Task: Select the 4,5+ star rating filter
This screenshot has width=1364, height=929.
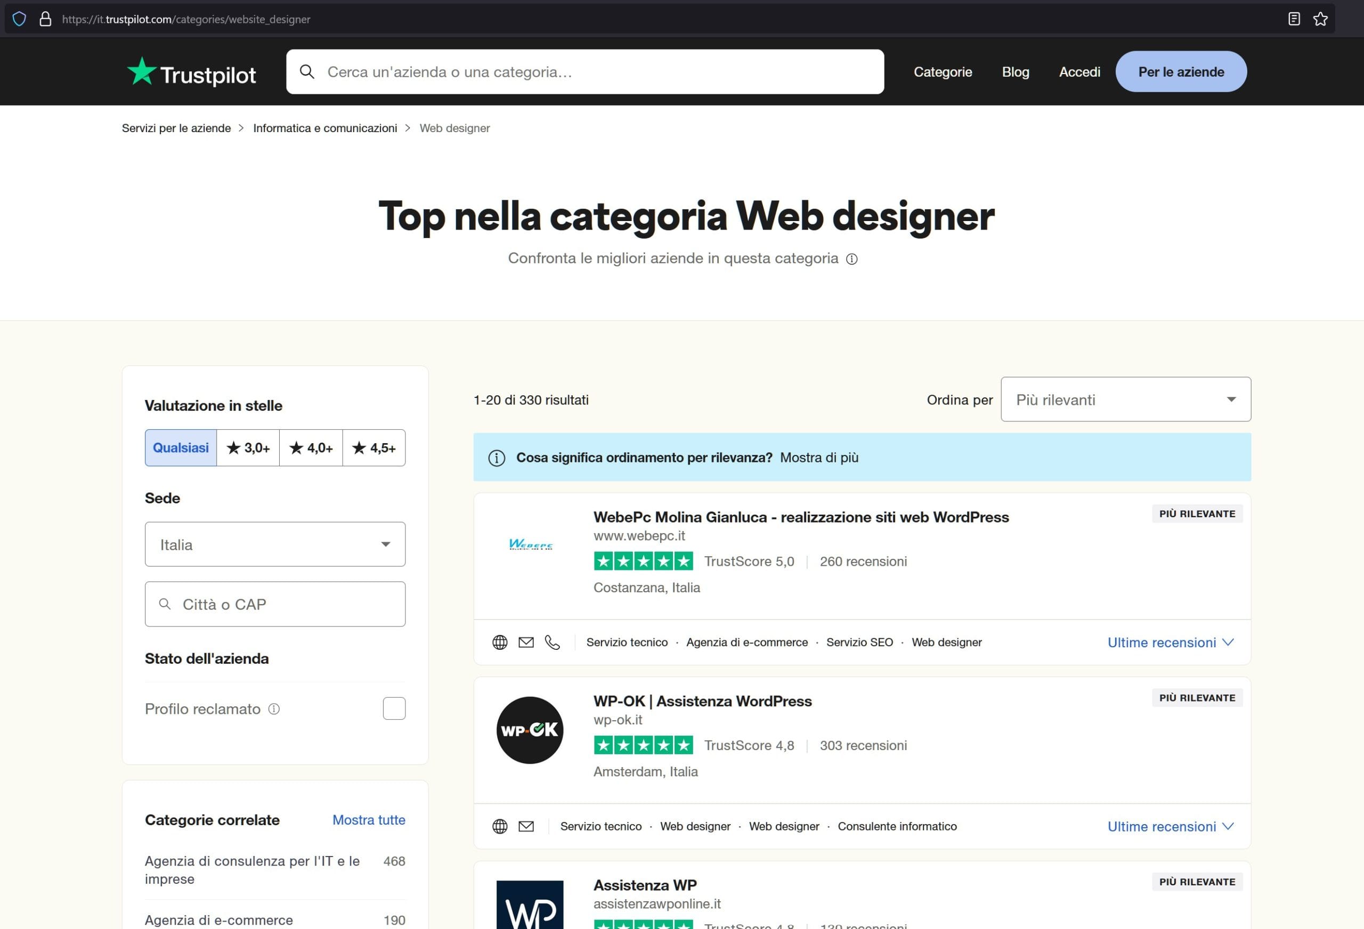Action: coord(374,448)
